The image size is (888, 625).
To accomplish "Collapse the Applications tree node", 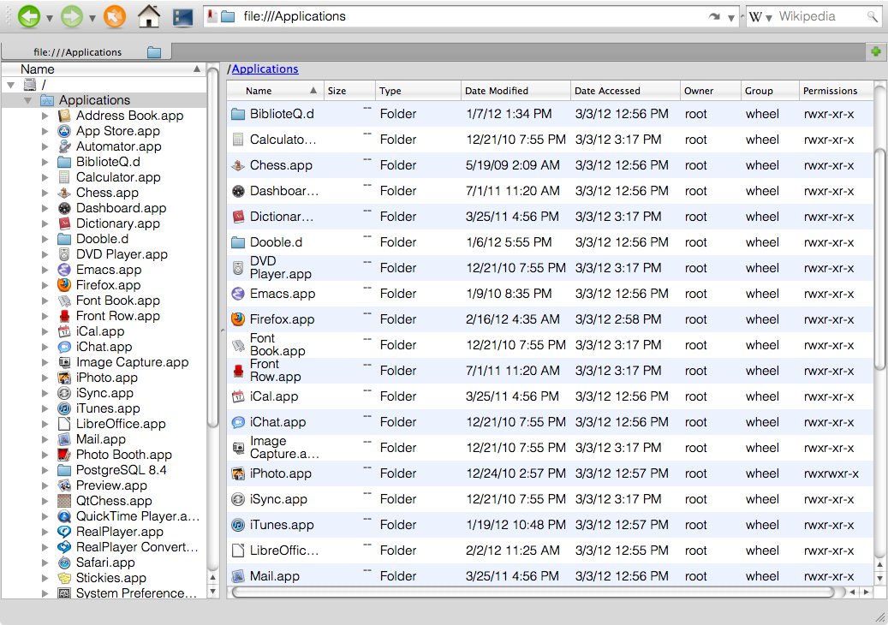I will [27, 100].
